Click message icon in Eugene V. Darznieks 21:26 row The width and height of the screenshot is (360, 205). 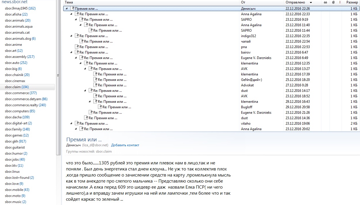(90, 112)
